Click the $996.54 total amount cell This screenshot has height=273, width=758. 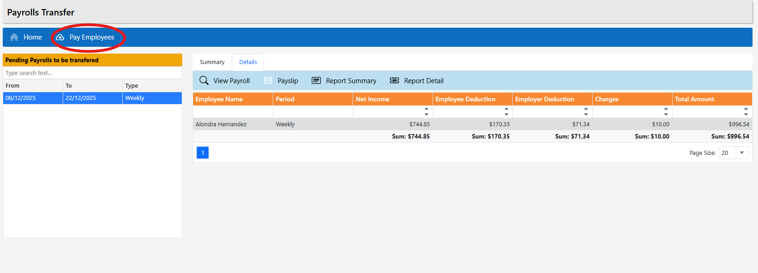[x=712, y=124]
